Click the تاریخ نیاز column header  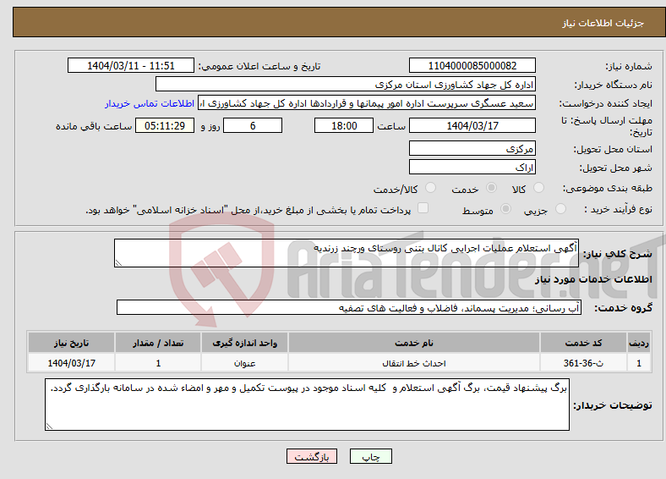[71, 343]
